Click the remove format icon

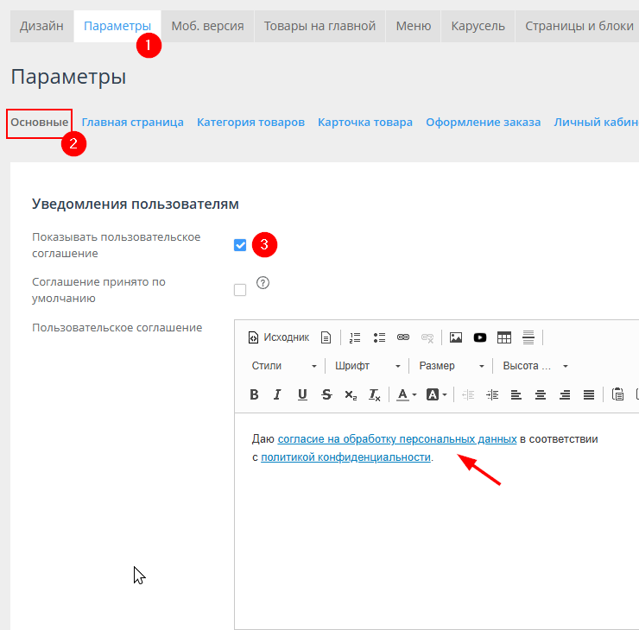[375, 394]
